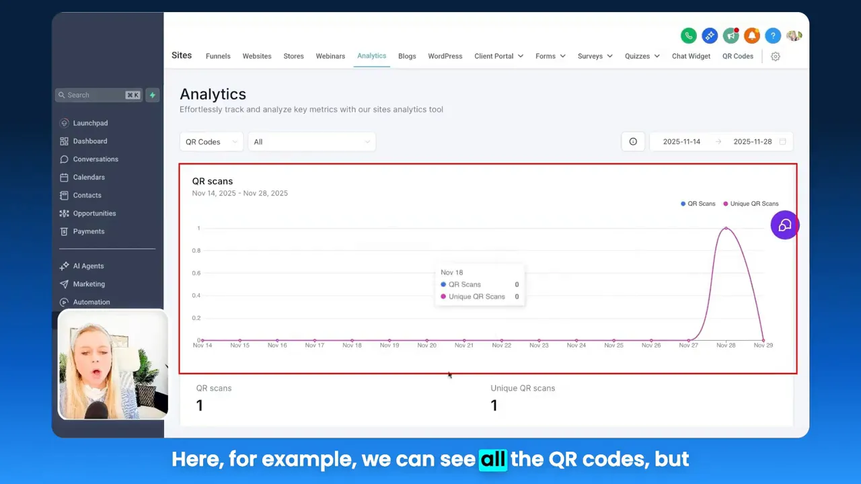
Task: Click the magnifier icon in sidebar search
Action: (62, 95)
